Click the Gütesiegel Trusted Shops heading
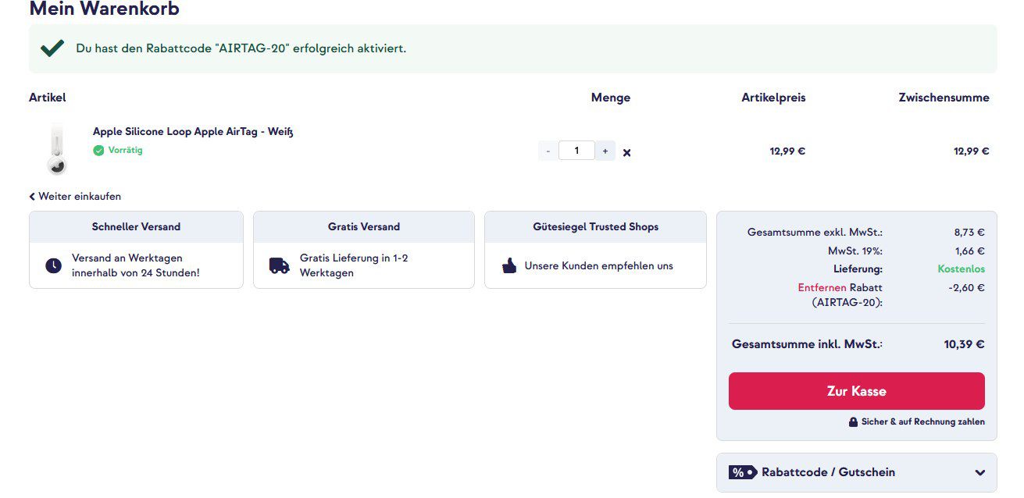The width and height of the screenshot is (1024, 498). tap(595, 227)
